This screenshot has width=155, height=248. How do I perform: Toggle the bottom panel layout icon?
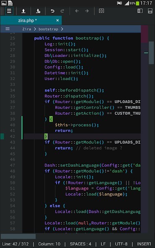pos(150,11)
